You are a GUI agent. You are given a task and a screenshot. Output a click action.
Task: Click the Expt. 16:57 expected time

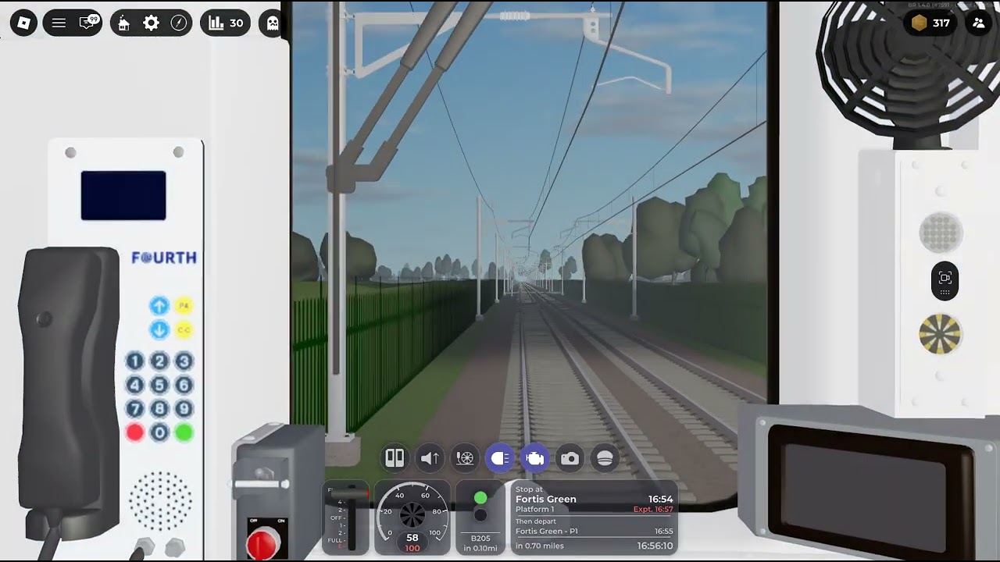click(x=653, y=510)
